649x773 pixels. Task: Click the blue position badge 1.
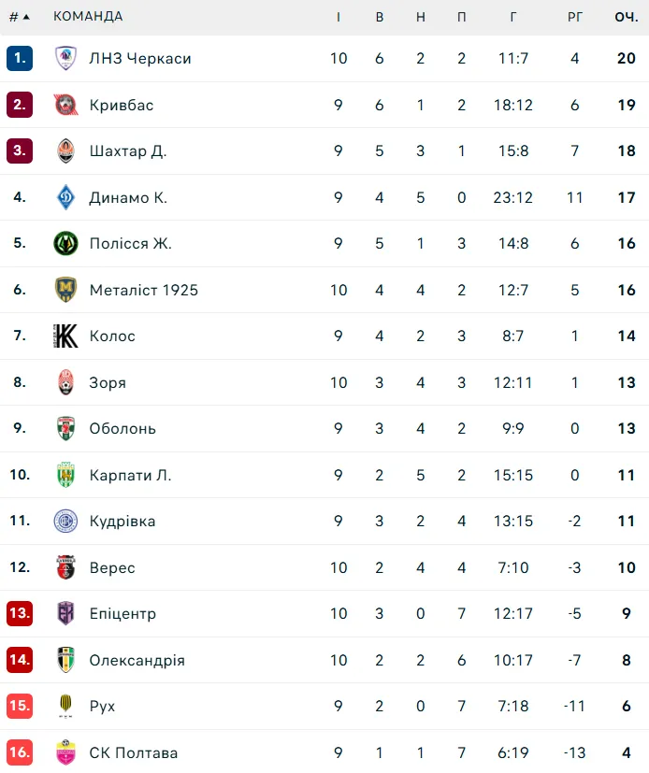pos(20,58)
